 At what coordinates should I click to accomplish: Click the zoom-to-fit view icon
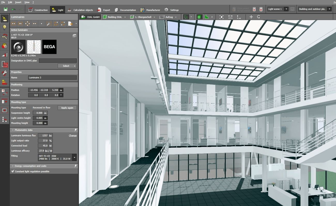pyautogui.click(x=222, y=17)
